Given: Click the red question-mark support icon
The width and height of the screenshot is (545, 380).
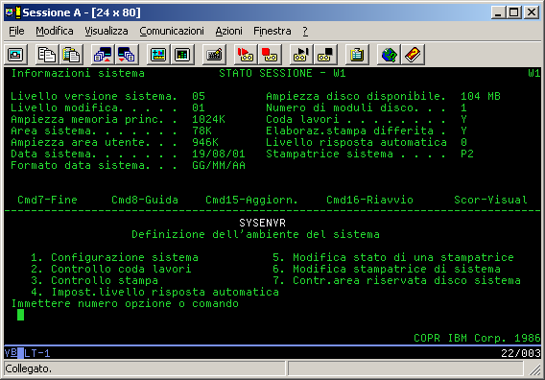Looking at the screenshot, I should click(x=413, y=55).
